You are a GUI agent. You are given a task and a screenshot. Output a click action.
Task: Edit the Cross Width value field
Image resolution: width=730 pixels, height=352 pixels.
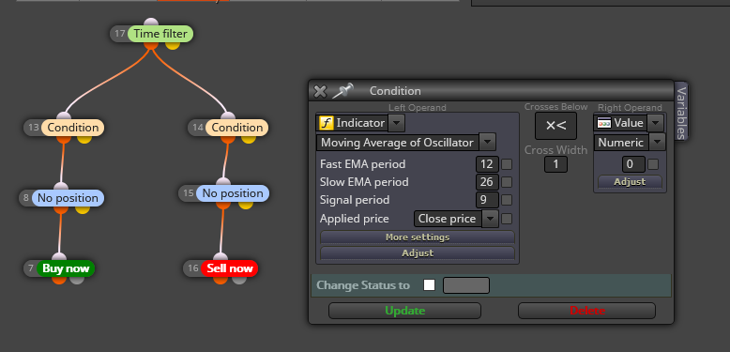click(555, 164)
